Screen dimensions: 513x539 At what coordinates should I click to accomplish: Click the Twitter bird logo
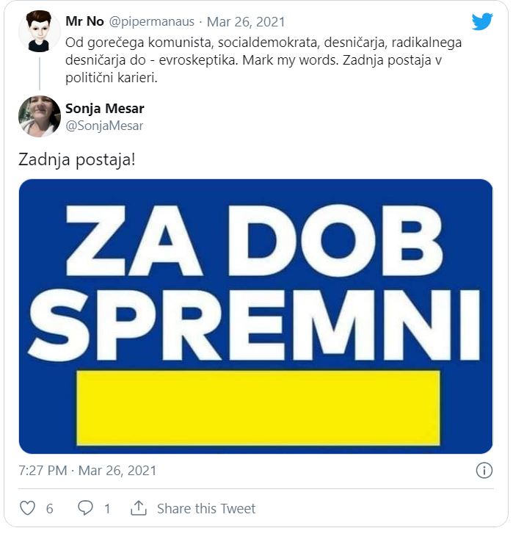coord(482,22)
